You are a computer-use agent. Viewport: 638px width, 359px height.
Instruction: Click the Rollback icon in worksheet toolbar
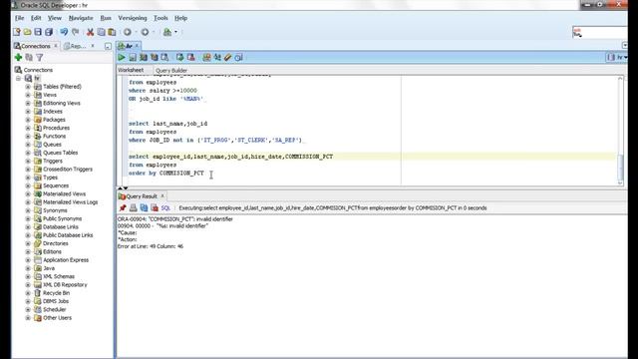point(190,58)
